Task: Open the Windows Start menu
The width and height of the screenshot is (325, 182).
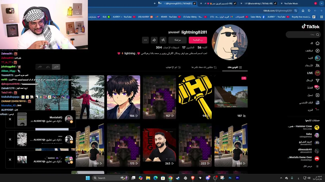Action: 88,178
